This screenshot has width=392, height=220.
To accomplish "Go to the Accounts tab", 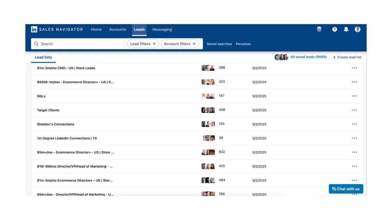I will coord(118,29).
